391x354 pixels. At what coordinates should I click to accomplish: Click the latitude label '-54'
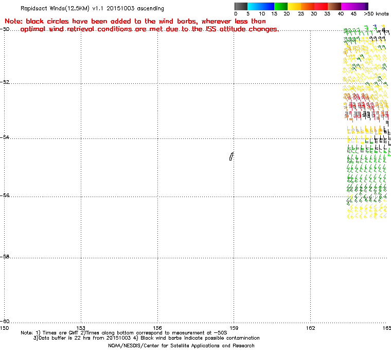coord(5,137)
